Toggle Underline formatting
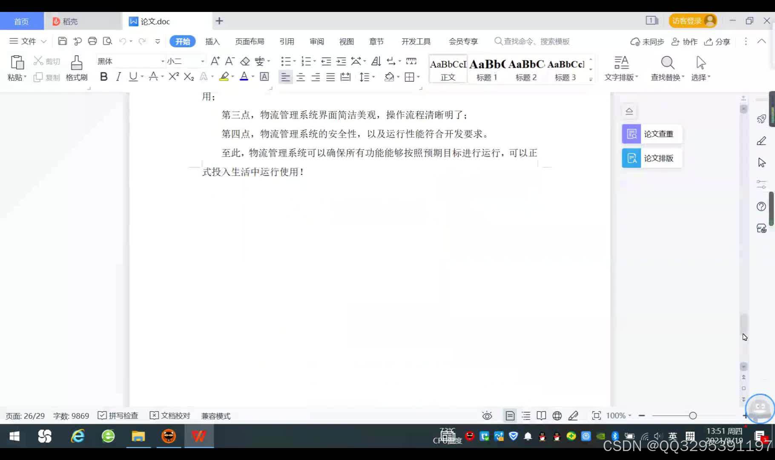The width and height of the screenshot is (775, 460). pos(133,77)
